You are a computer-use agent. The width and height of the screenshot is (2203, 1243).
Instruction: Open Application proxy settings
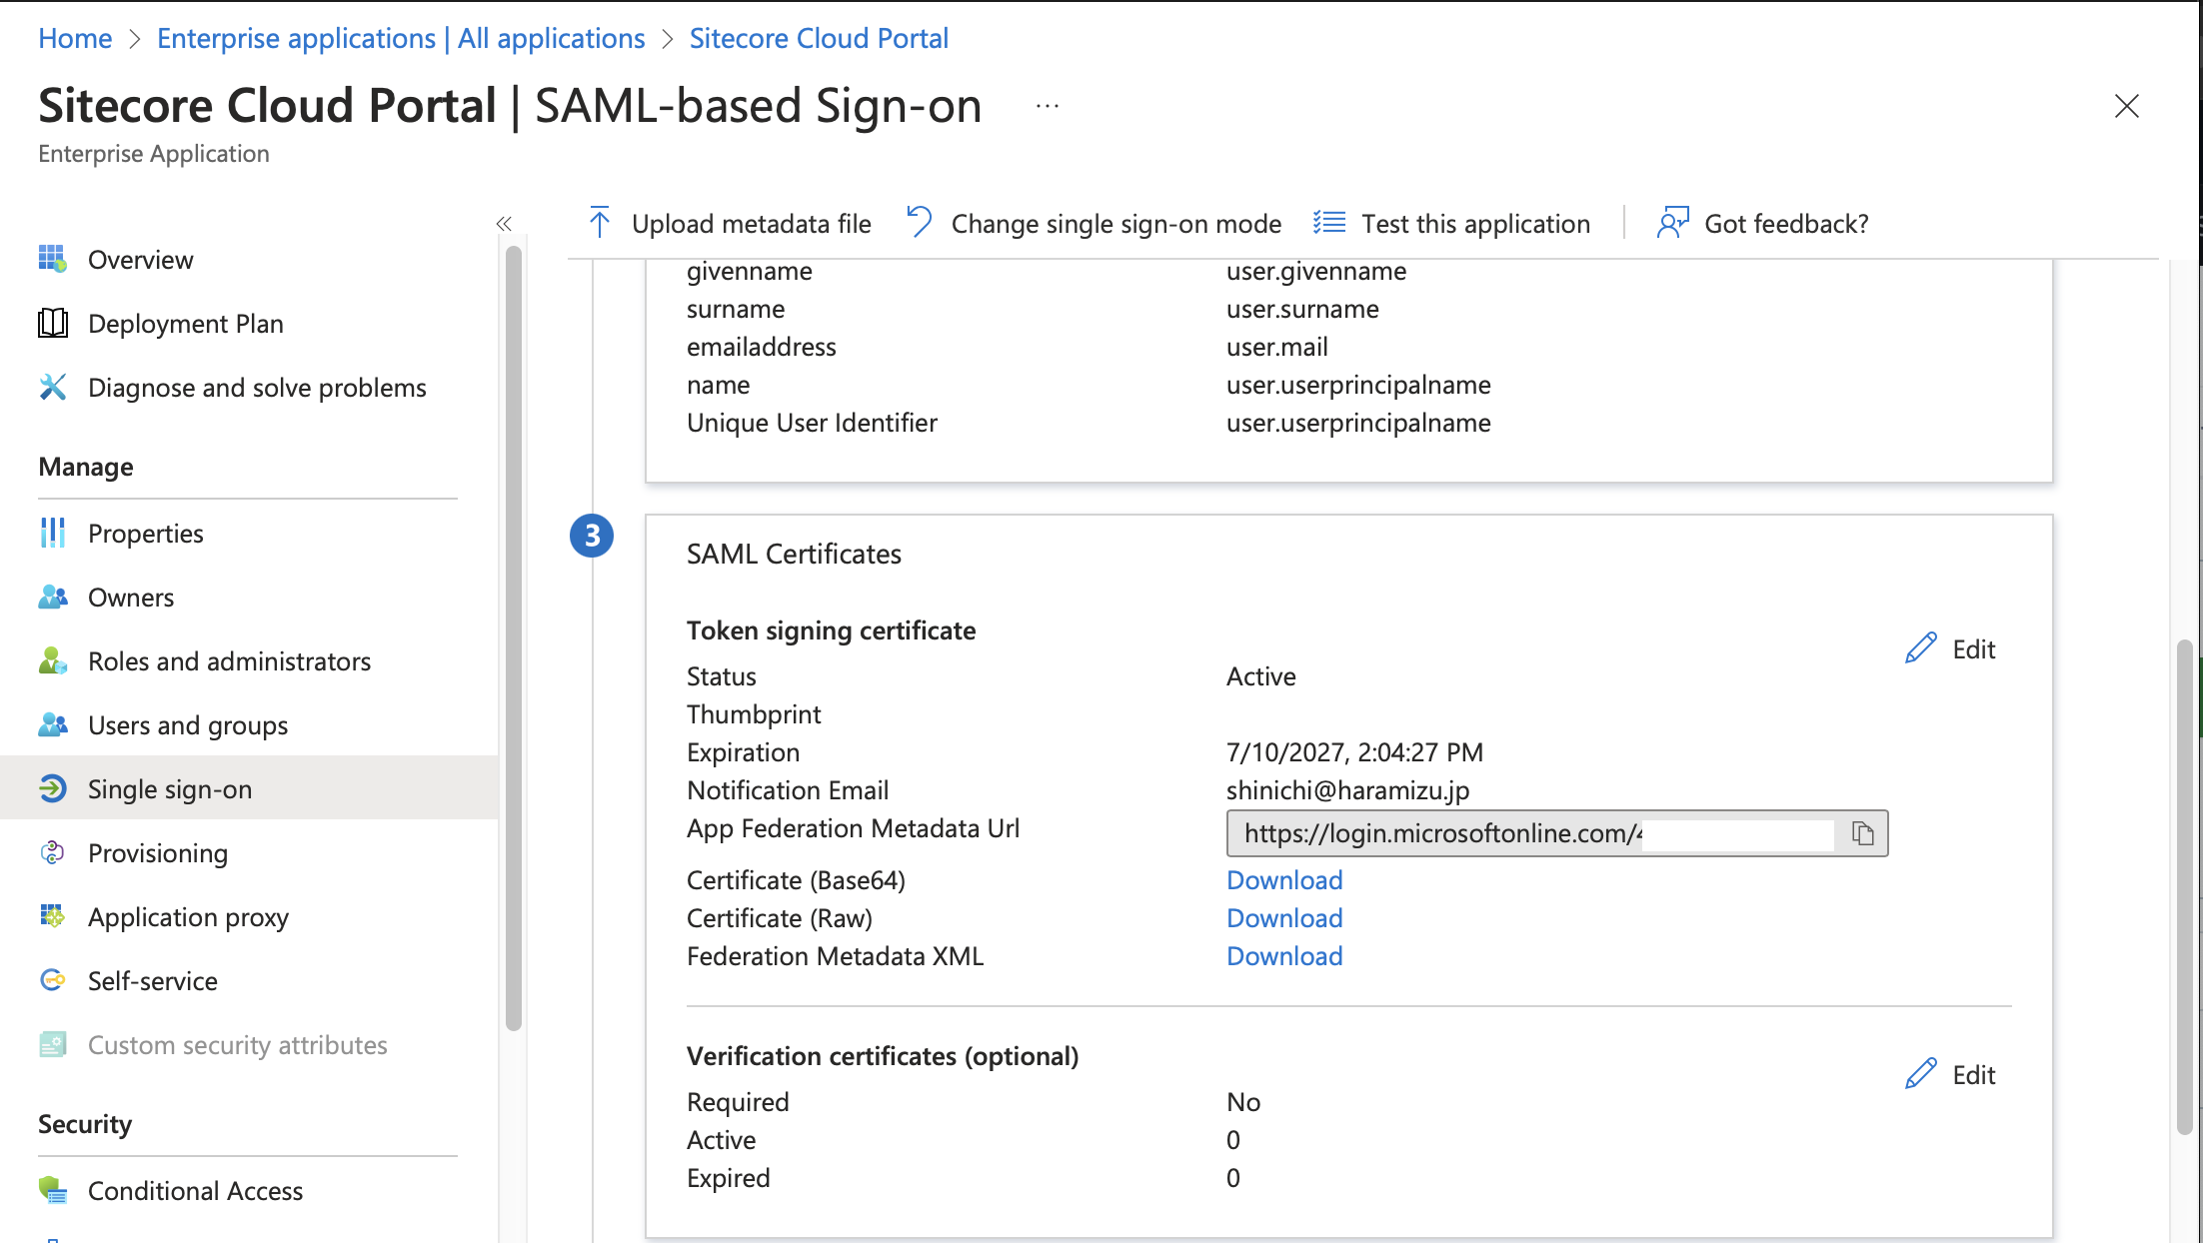click(x=249, y=917)
